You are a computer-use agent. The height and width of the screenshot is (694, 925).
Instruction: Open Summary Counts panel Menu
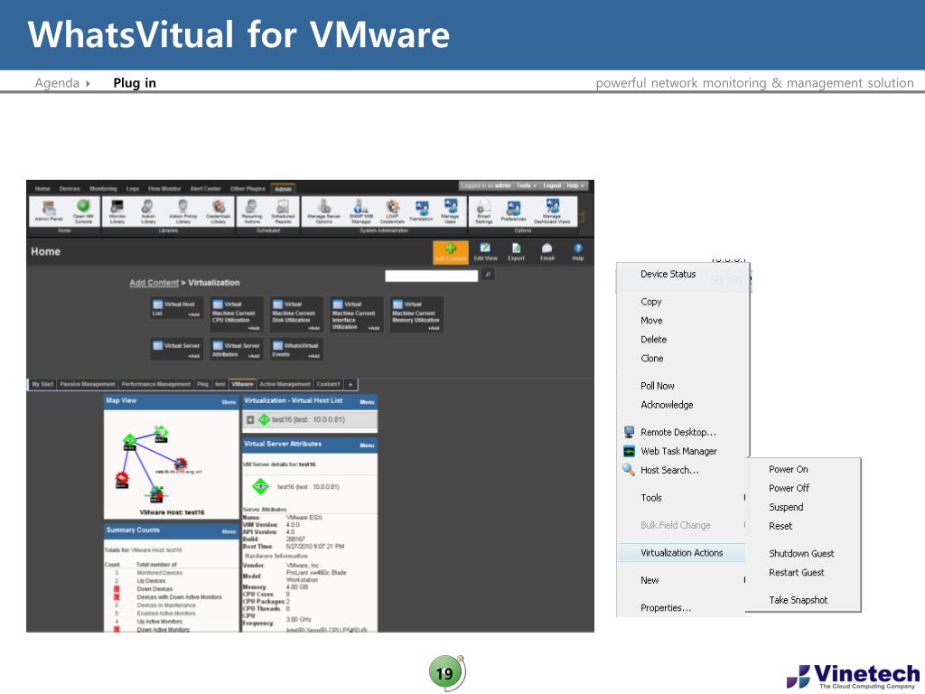click(229, 531)
